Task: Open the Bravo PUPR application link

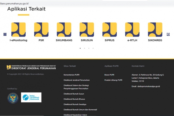Action: point(109,75)
